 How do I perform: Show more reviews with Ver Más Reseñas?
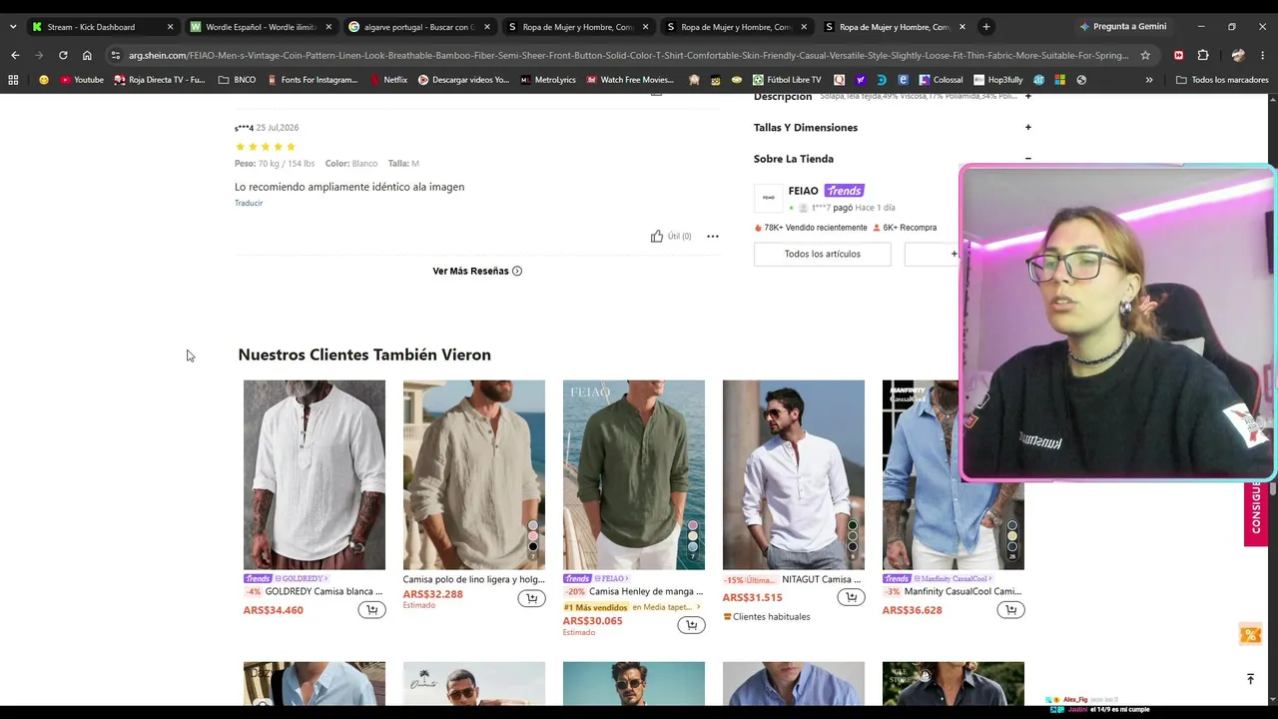(x=477, y=271)
